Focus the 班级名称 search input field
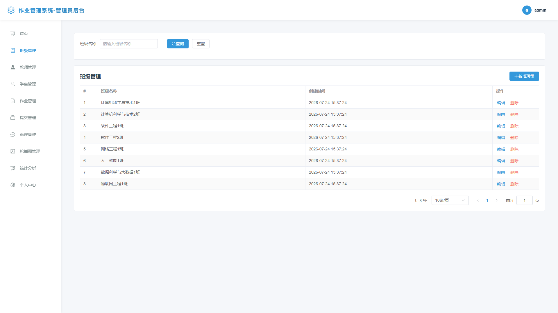 (x=129, y=44)
